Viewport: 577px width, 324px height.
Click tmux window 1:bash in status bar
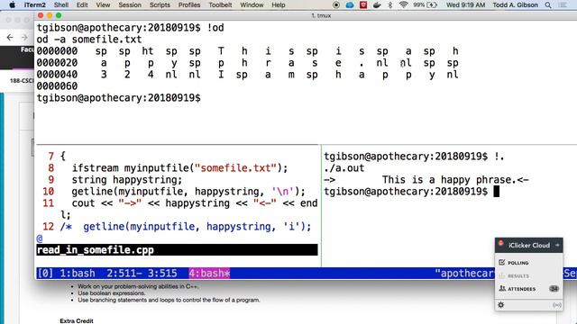(x=78, y=274)
